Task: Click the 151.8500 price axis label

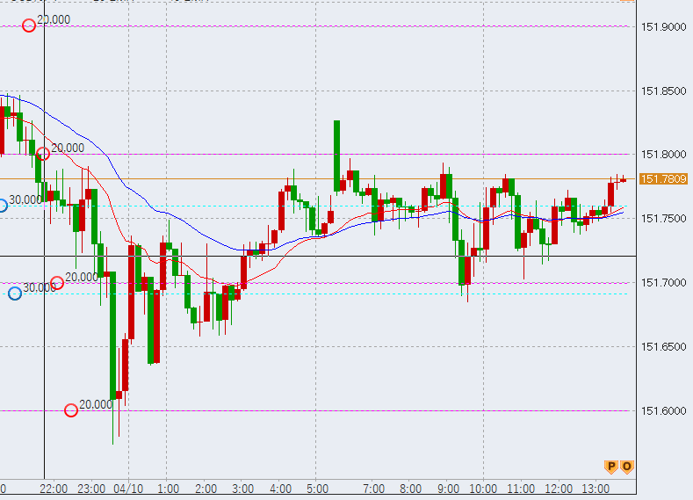Action: click(663, 91)
